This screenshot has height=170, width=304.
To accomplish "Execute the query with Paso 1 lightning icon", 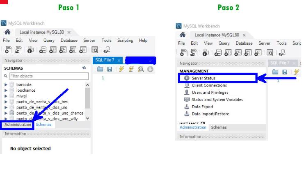I will click(x=121, y=69).
